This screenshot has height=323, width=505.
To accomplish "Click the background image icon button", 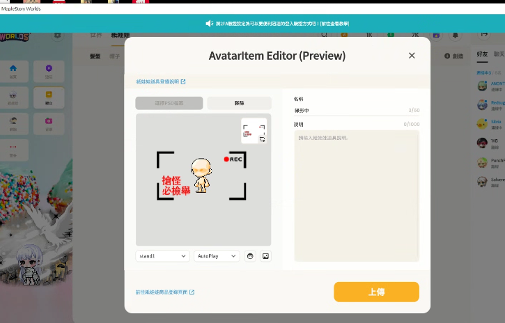I will click(x=265, y=256).
